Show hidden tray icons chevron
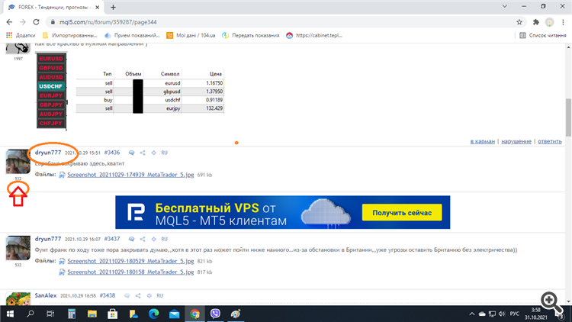Viewport: 572px width, 322px height. (472, 314)
